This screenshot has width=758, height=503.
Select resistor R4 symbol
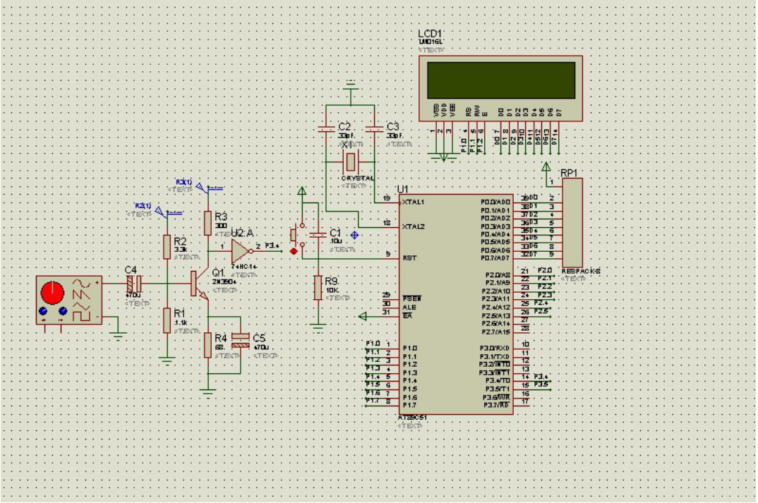click(x=208, y=345)
